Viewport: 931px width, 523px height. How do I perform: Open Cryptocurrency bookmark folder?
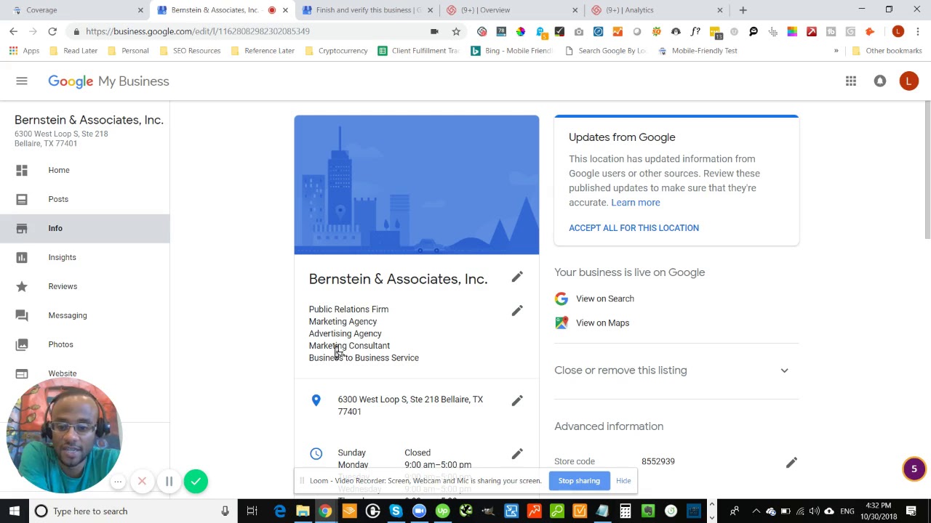(336, 51)
